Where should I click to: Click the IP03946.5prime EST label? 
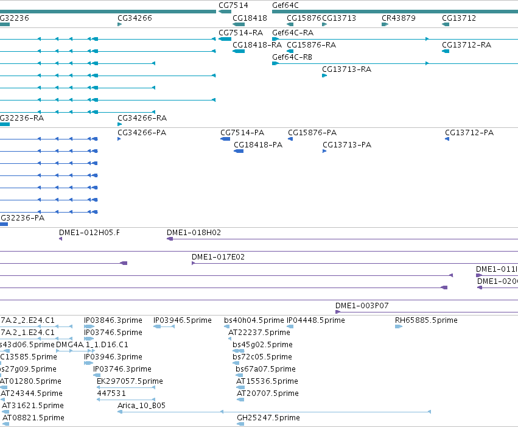tap(183, 320)
